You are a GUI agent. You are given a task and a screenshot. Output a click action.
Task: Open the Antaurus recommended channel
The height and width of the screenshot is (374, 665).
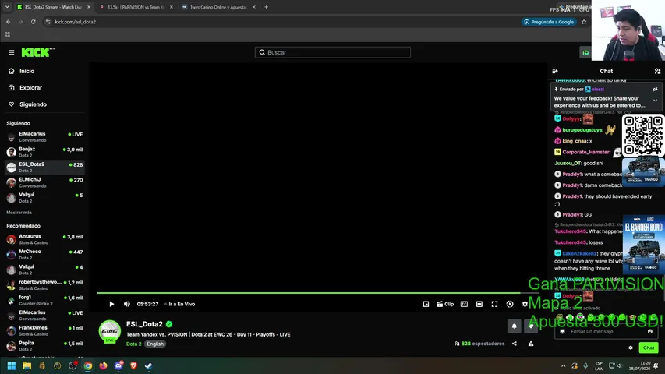[44, 239]
